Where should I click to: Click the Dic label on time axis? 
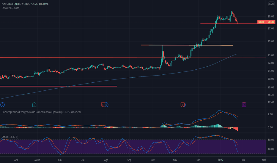[x=198, y=160]
